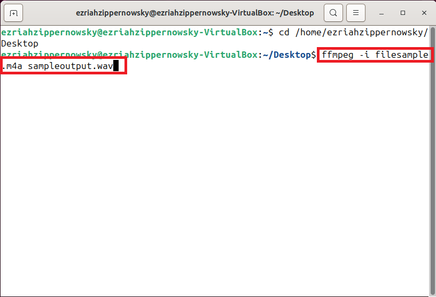Click the 'cd /home/ezriahzippernowsky/' command text
This screenshot has width=436, height=297.
[x=353, y=33]
